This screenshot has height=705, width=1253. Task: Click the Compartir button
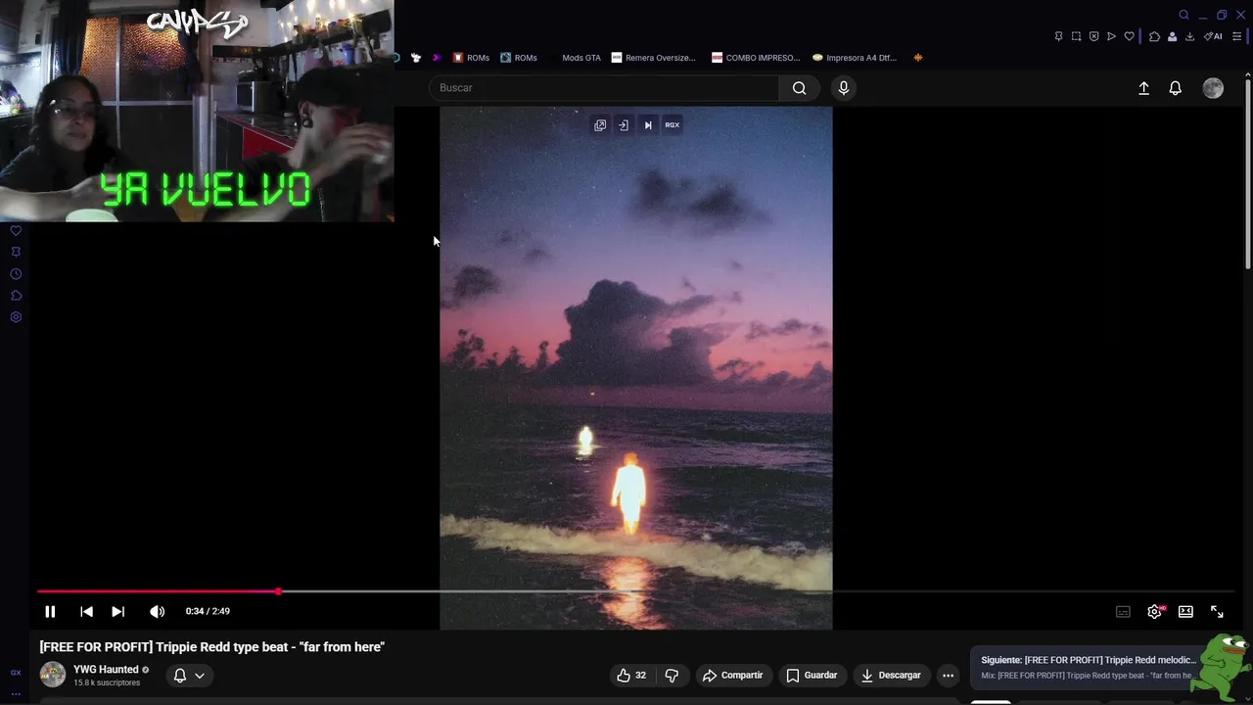point(733,676)
